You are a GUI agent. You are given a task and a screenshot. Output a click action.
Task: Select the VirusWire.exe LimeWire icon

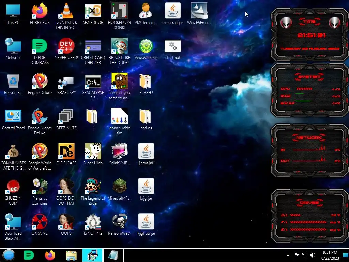click(146, 49)
